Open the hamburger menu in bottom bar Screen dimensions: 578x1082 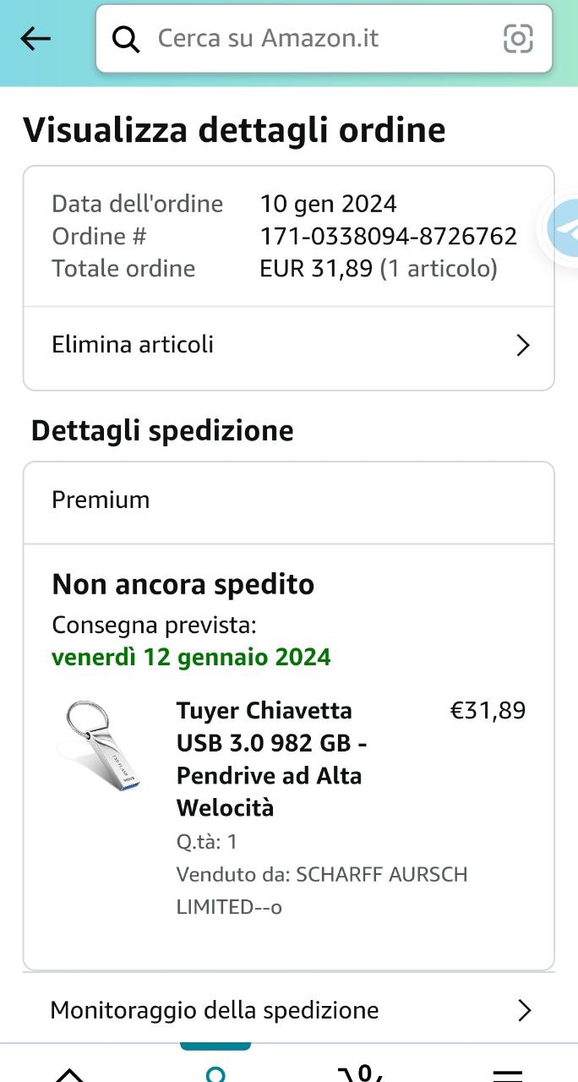tap(507, 1074)
